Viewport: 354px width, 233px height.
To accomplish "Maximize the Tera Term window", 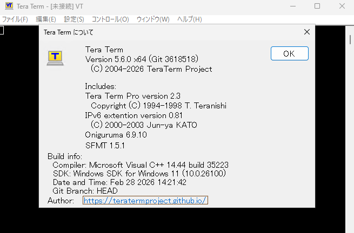I will (317, 6).
